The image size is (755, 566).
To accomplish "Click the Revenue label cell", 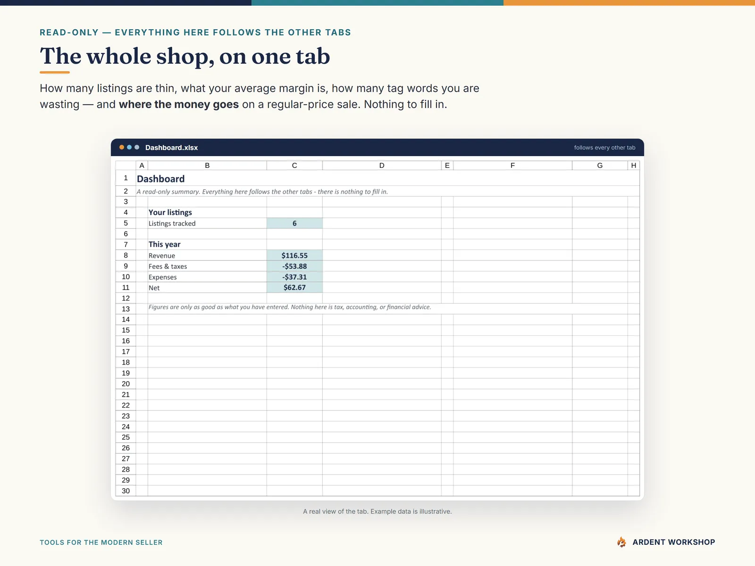I will [x=207, y=255].
